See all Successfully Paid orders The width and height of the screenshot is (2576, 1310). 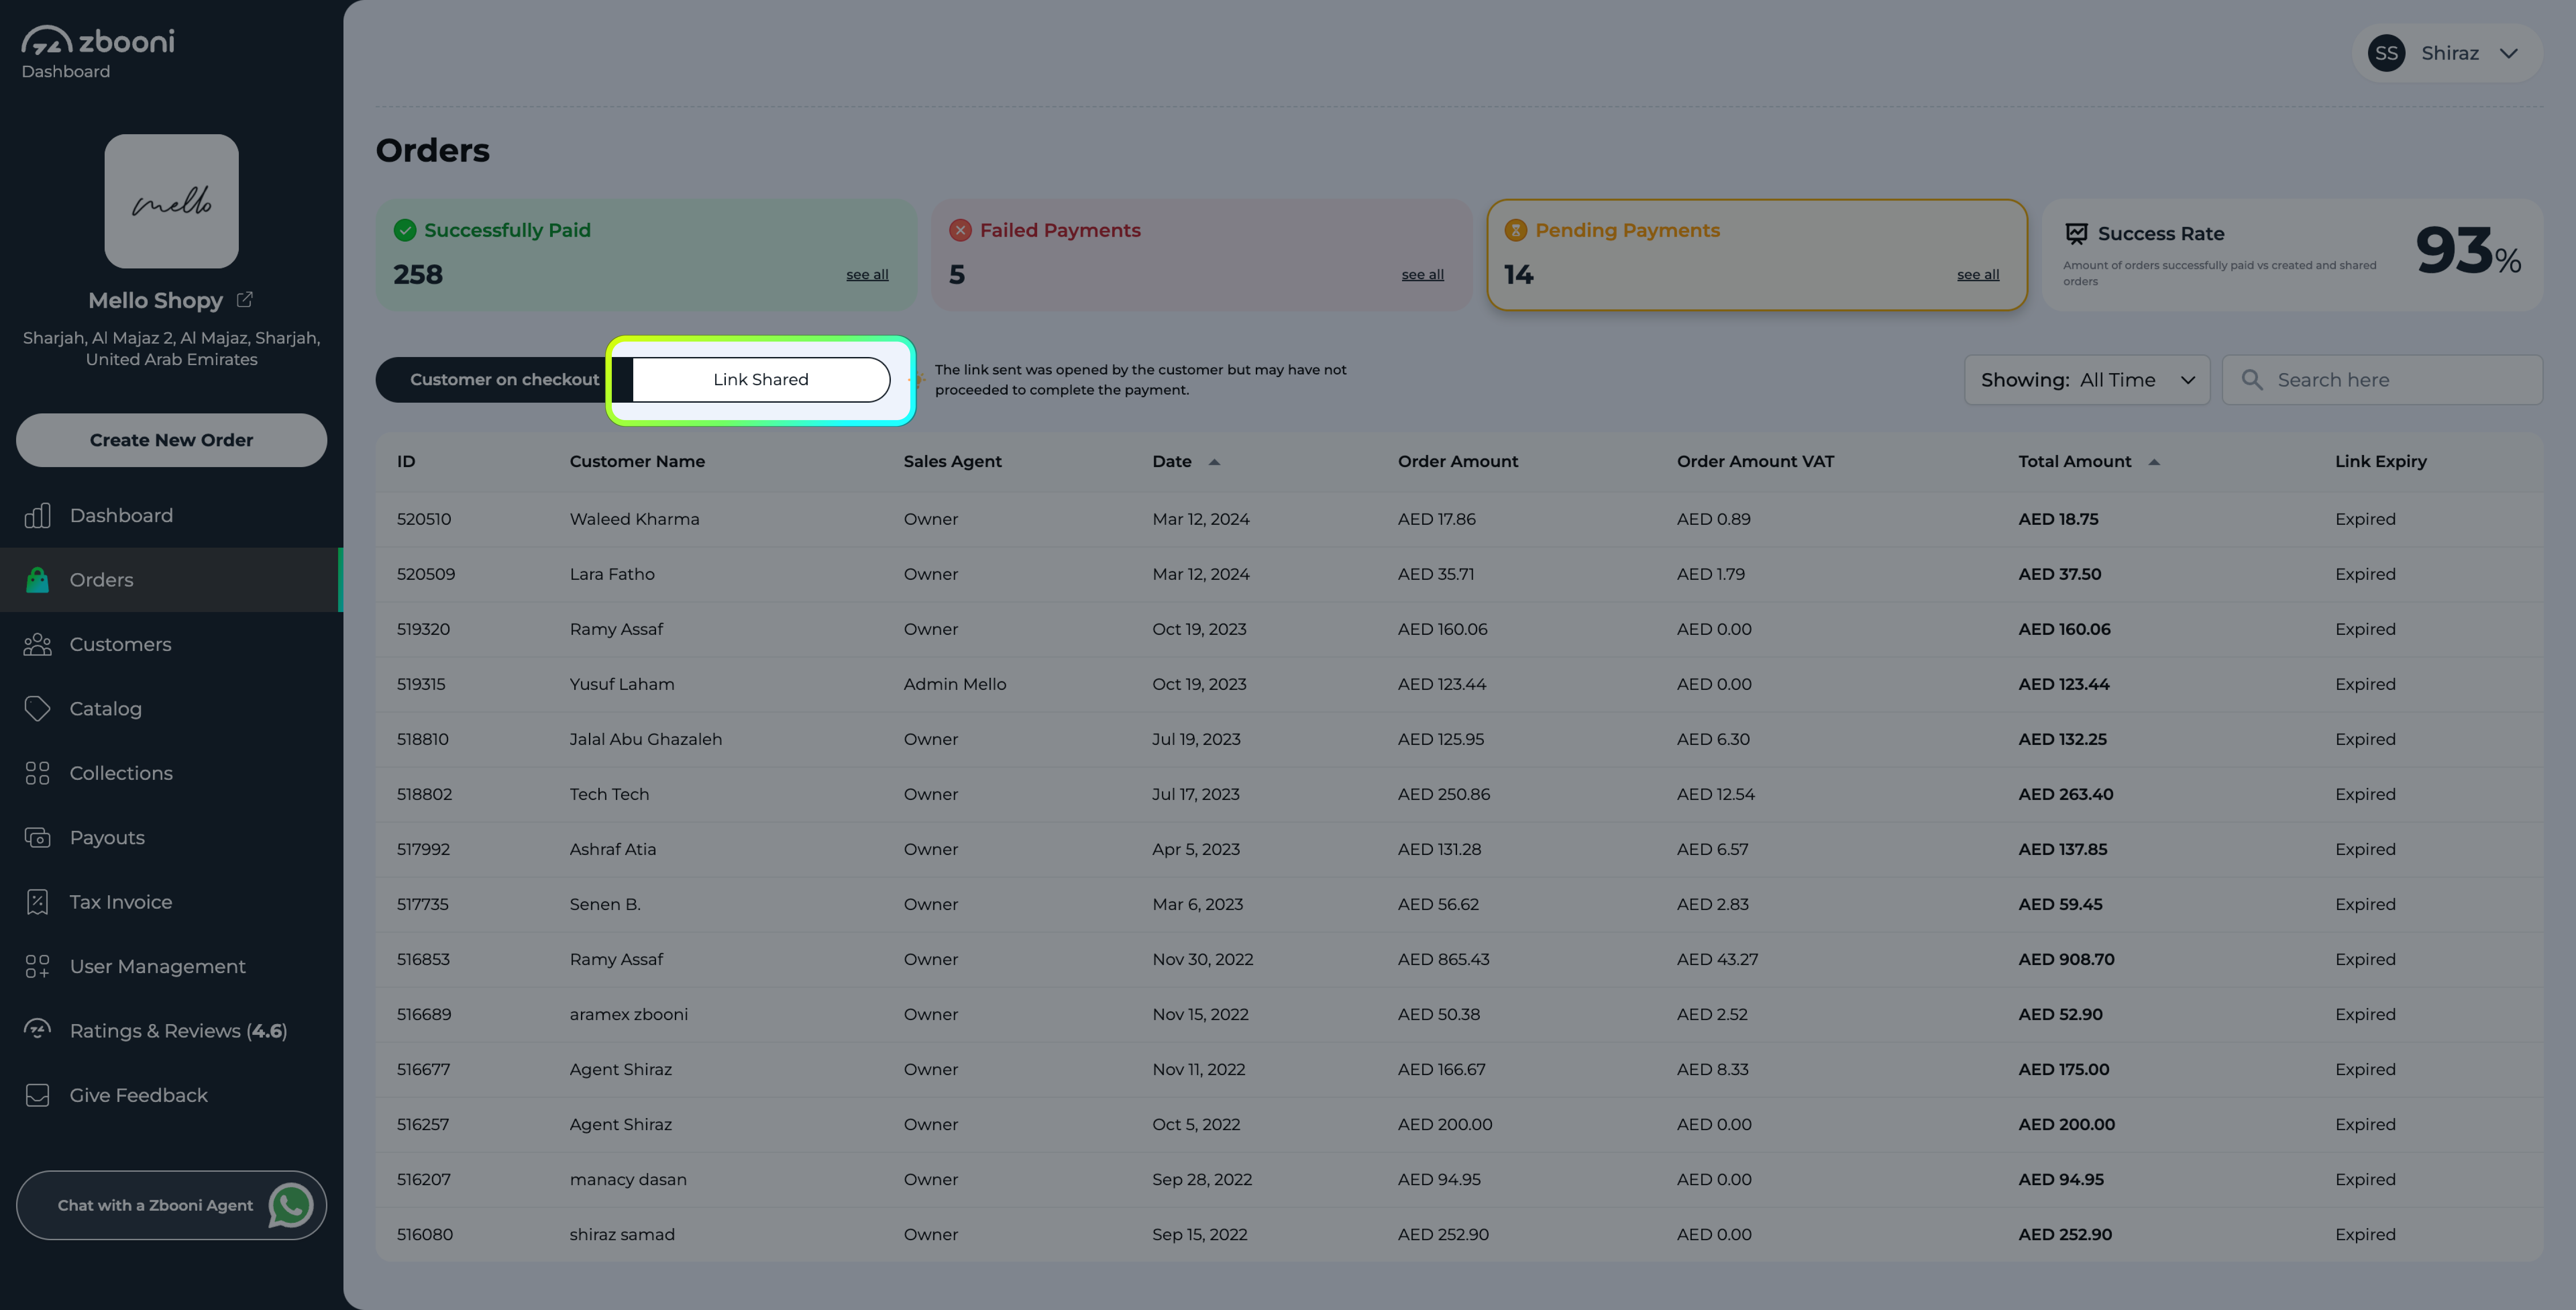867,274
